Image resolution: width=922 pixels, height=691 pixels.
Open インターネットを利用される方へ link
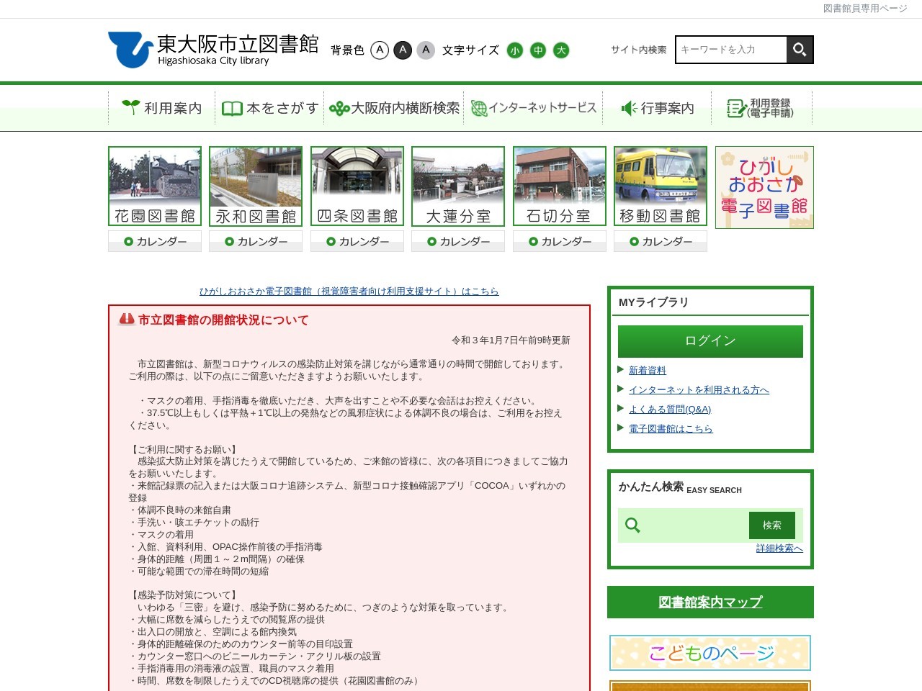[x=699, y=390]
